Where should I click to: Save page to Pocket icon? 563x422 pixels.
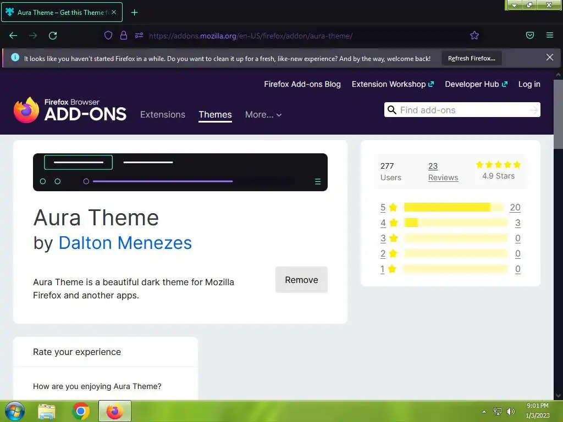tap(530, 35)
